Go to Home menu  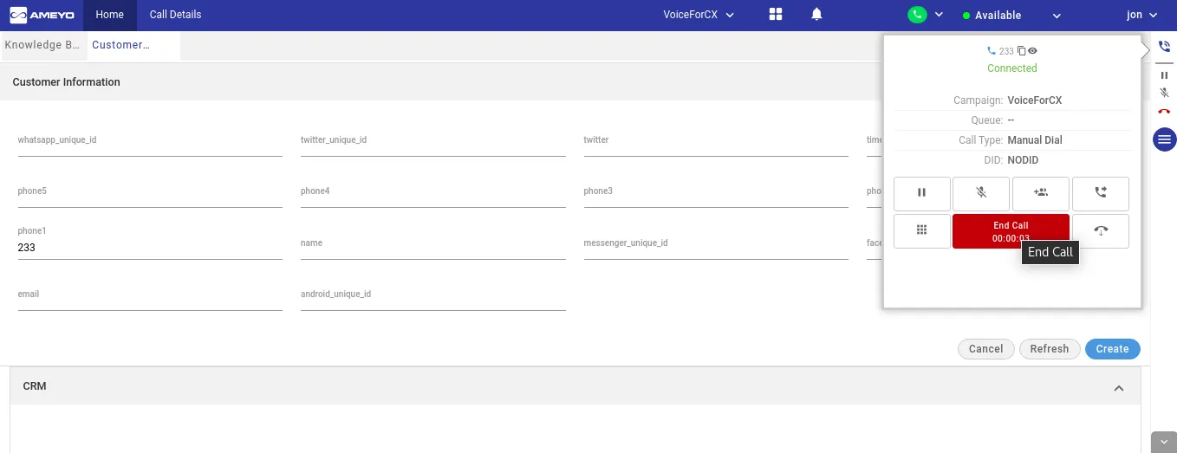coord(110,15)
